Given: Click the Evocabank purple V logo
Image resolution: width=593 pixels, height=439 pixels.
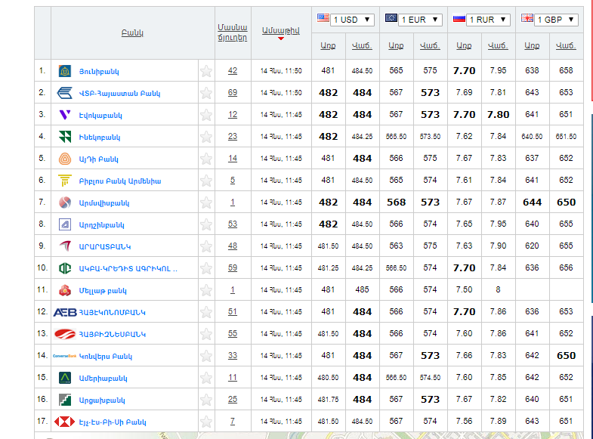Looking at the screenshot, I should [x=65, y=115].
